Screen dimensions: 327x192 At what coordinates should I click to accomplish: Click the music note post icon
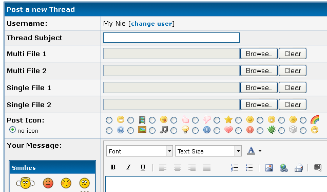[164, 130]
